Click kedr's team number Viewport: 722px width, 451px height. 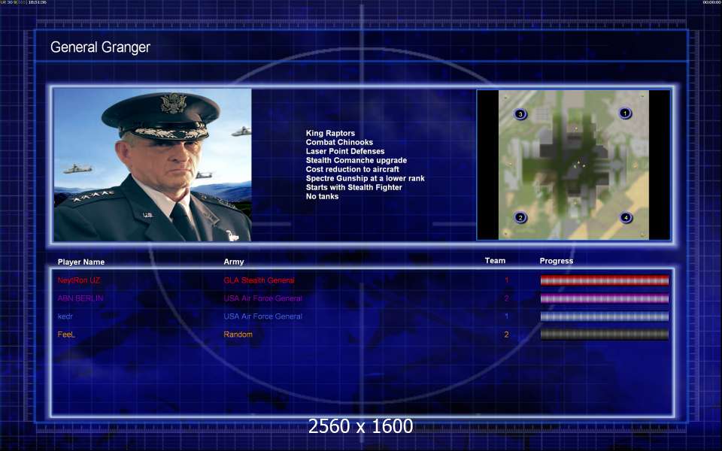pos(506,316)
